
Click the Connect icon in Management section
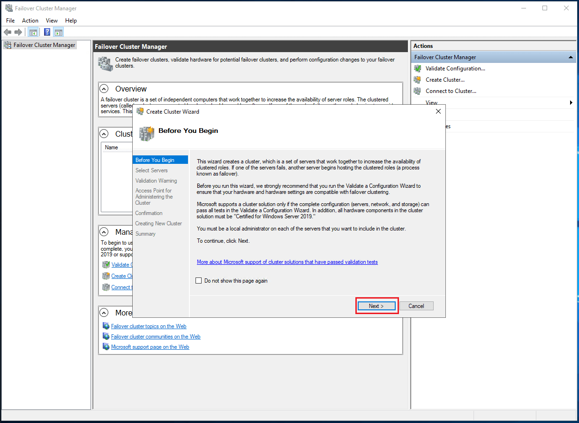pyautogui.click(x=106, y=287)
